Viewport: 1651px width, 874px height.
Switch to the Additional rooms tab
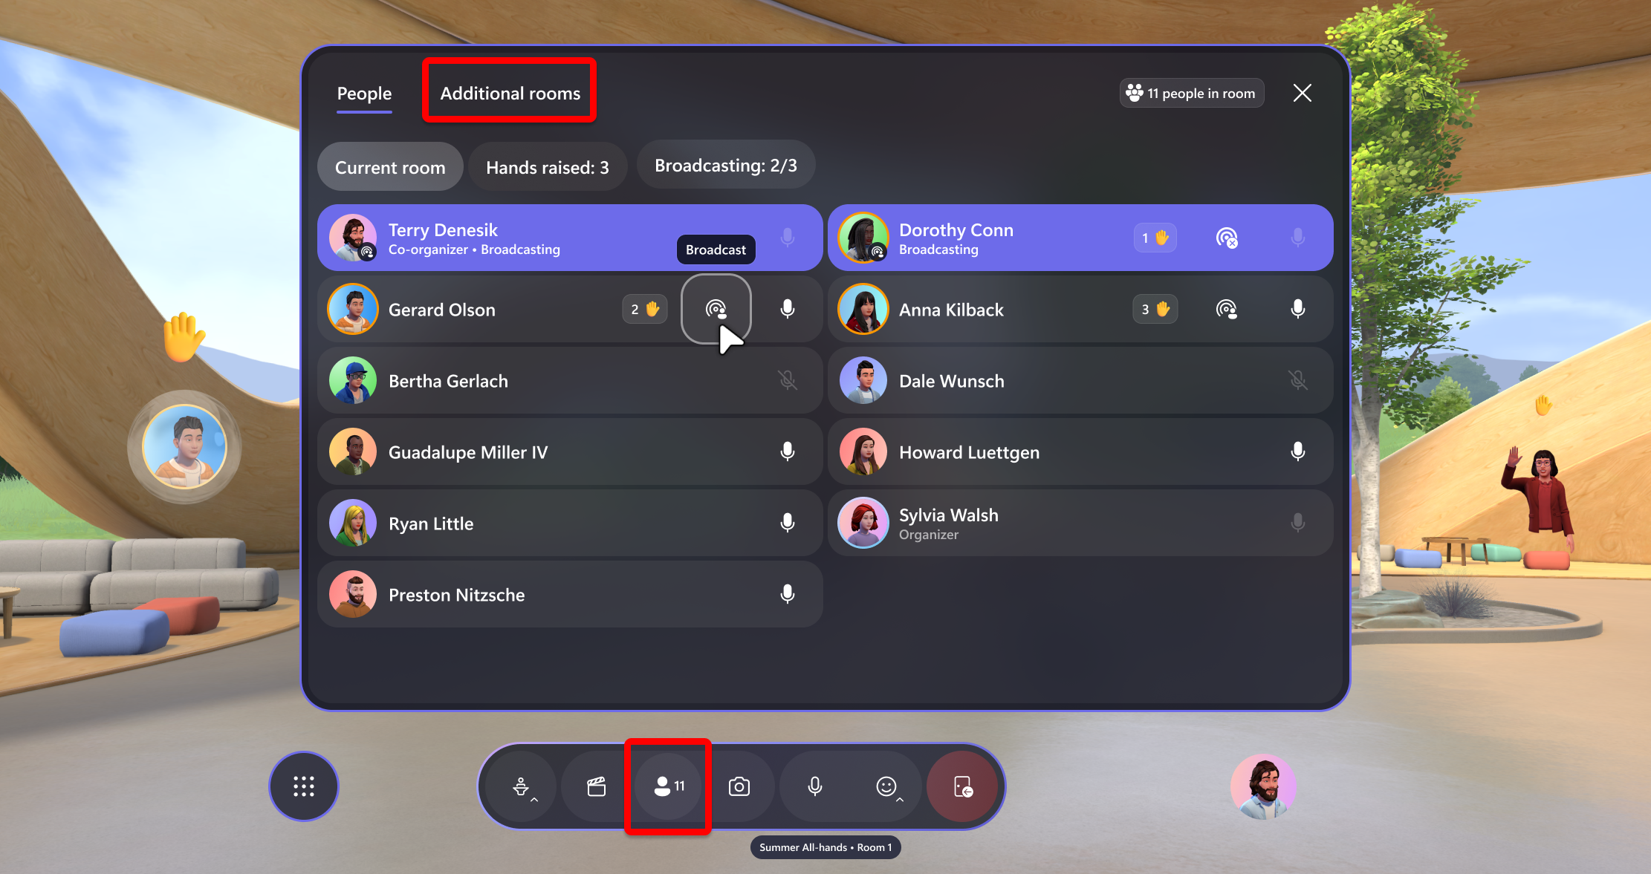(x=510, y=93)
